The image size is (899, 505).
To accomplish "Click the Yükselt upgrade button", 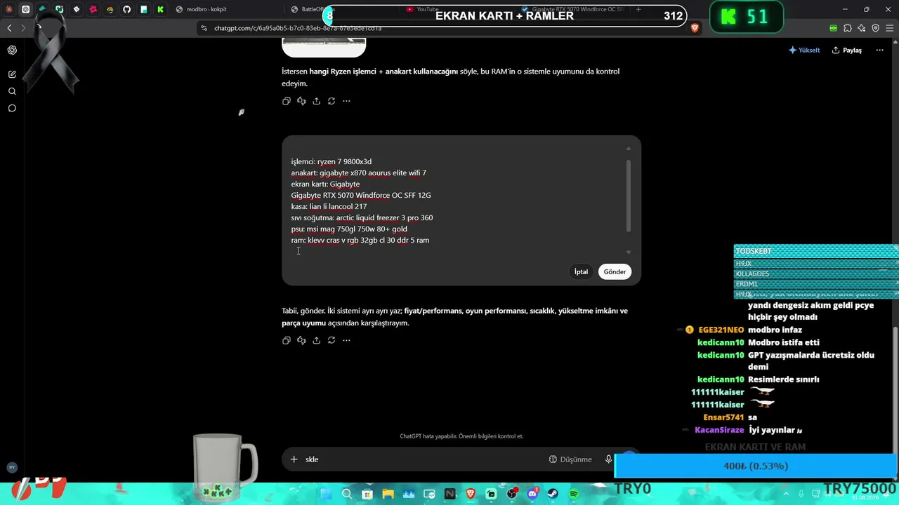I will 804,50.
